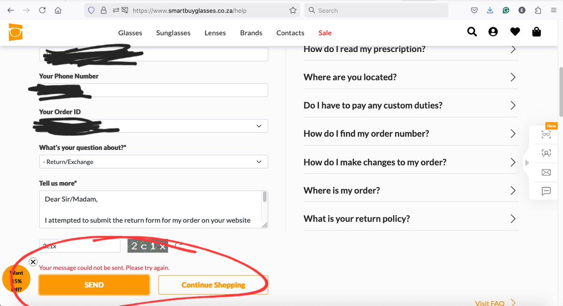Click the browser Search box
563x306 pixels.
click(376, 10)
